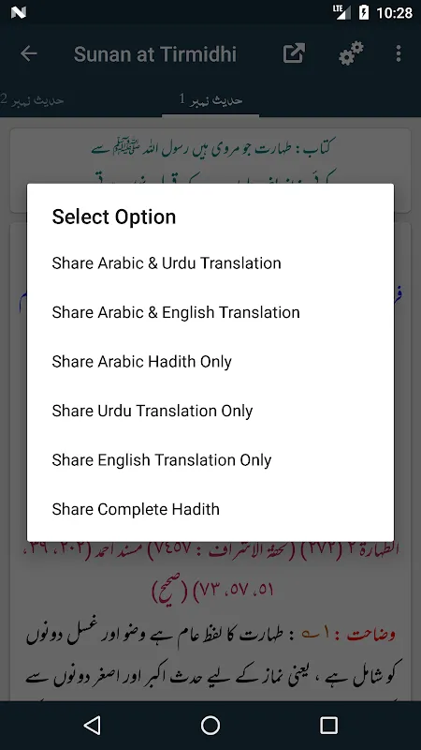Screen dimensions: 421x750
Task: Open the share/export icon in toolbar
Action: point(294,53)
